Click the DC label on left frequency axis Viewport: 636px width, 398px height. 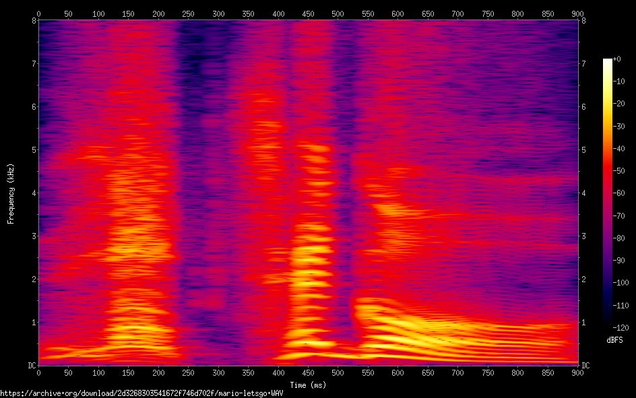(x=31, y=365)
